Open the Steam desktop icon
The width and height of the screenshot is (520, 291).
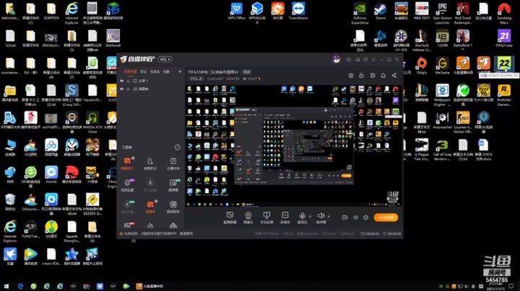tap(381, 12)
